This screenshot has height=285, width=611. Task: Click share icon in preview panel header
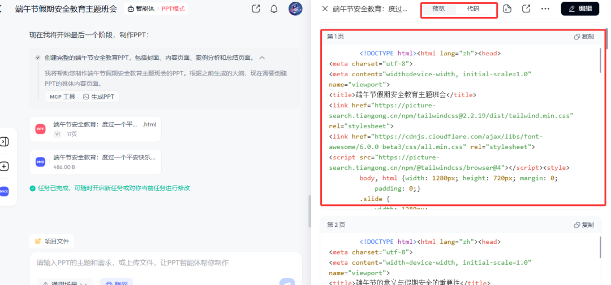(x=526, y=8)
